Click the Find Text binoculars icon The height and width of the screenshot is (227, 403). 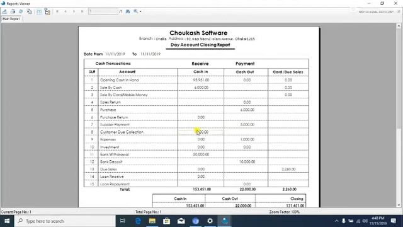tap(128, 11)
